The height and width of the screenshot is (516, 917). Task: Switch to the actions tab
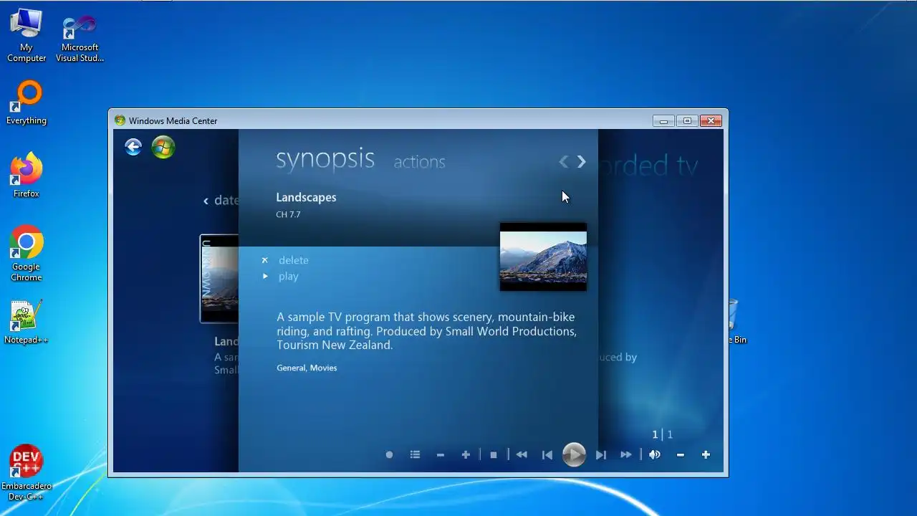click(419, 162)
